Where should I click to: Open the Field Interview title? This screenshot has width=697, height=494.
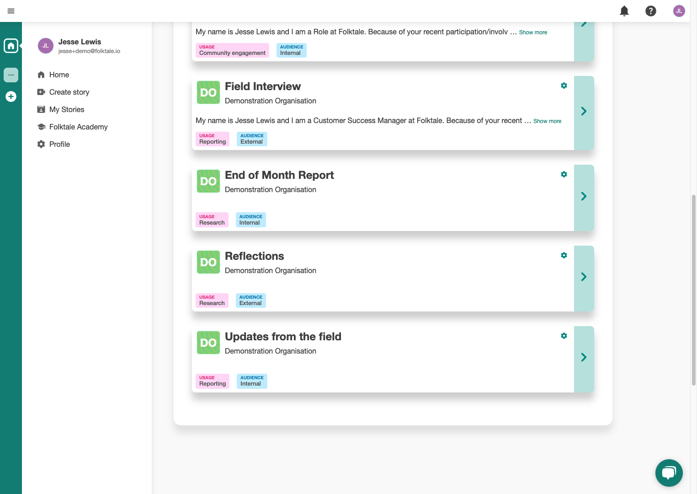263,86
